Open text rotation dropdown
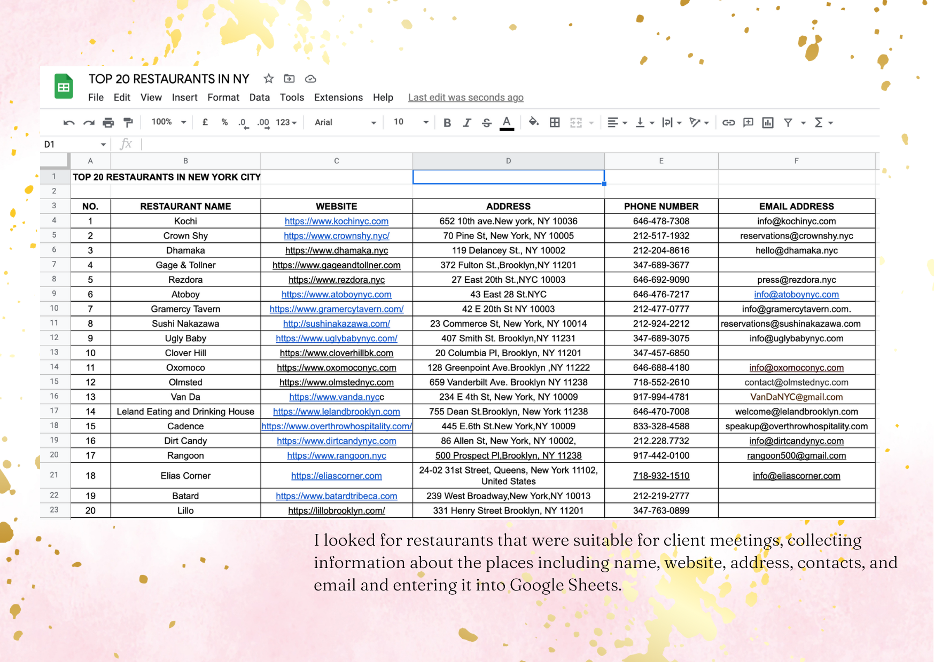The image size is (934, 662). [x=699, y=123]
